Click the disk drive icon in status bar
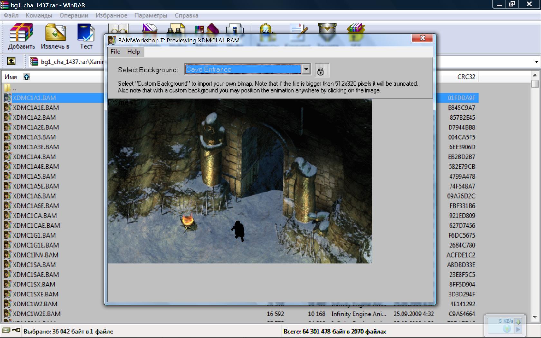This screenshot has width=541, height=338. [6, 331]
